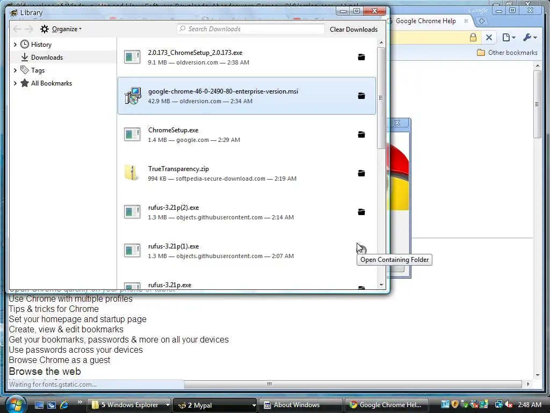Open folder for 2.0.173_ChromeSetup_2.0.173.exe
The width and height of the screenshot is (550, 413).
coord(361,57)
